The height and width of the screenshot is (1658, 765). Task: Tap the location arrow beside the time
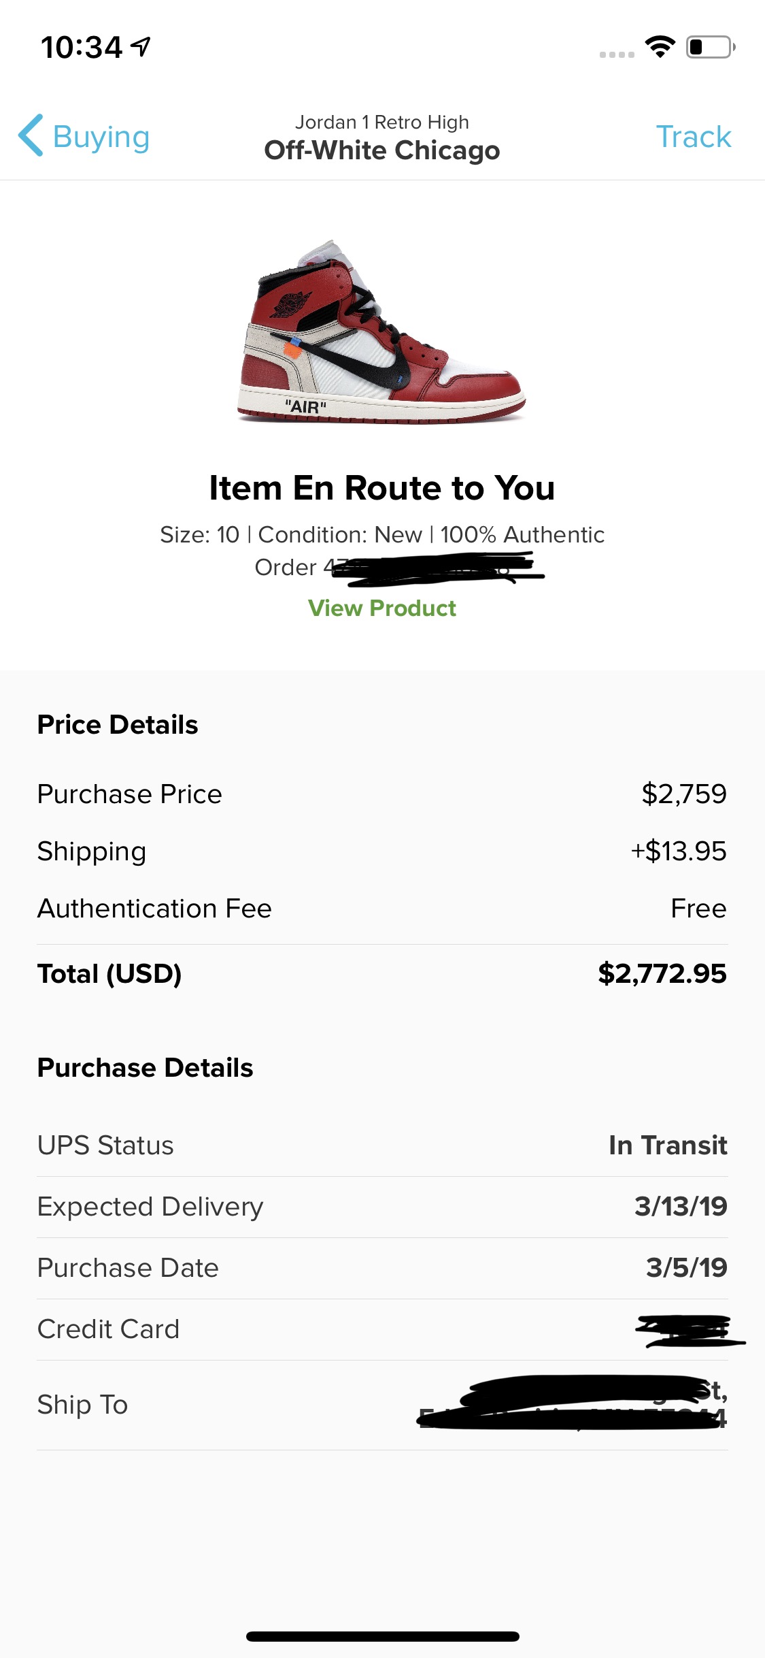click(x=141, y=47)
